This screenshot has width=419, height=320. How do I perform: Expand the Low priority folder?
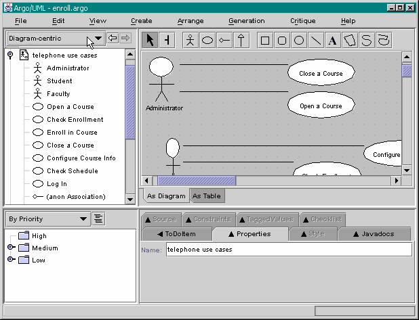tap(11, 259)
